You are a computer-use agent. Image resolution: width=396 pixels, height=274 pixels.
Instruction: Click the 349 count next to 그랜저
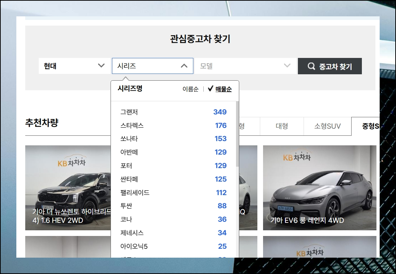[220, 112]
